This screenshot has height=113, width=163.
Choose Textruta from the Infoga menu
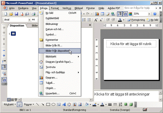60,67
